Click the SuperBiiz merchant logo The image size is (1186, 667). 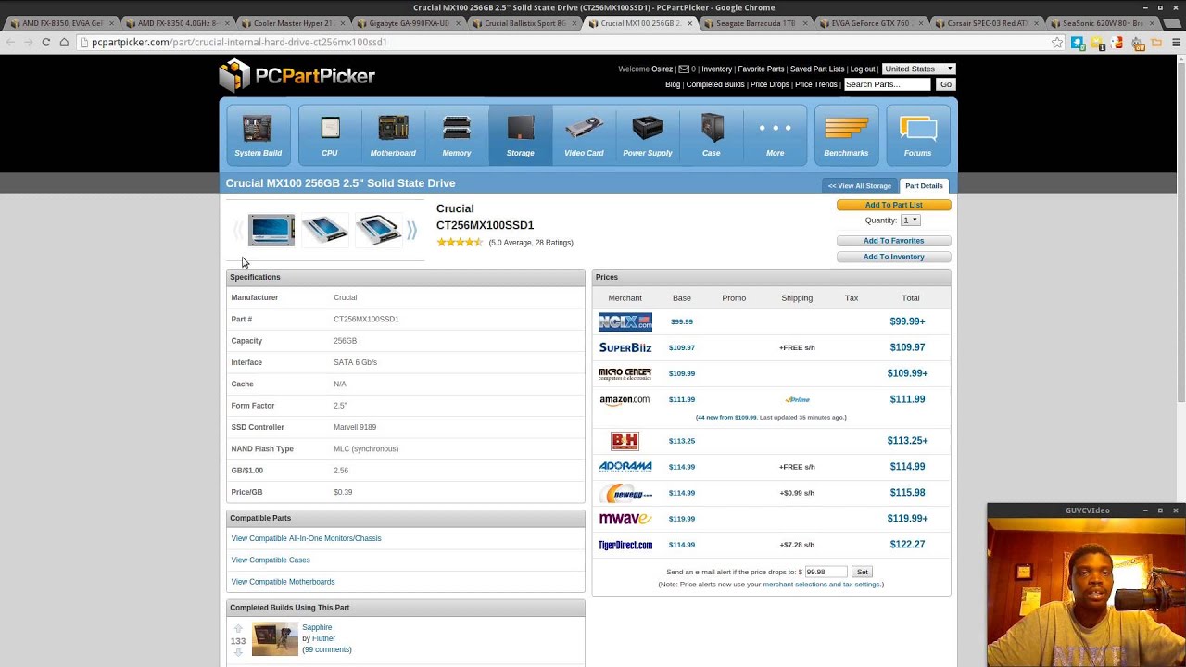tap(625, 347)
